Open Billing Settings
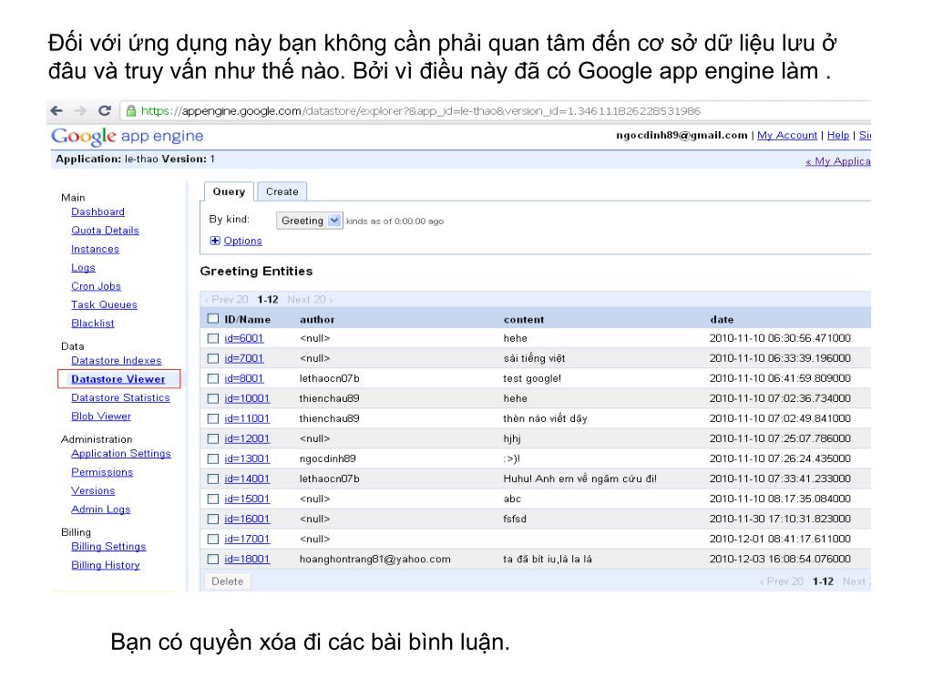 [x=109, y=547]
